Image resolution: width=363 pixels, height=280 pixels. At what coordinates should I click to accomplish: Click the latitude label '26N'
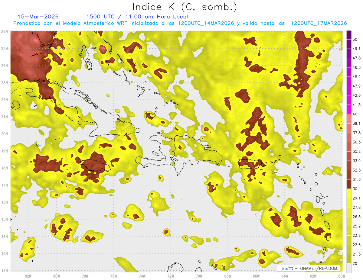click(4, 31)
